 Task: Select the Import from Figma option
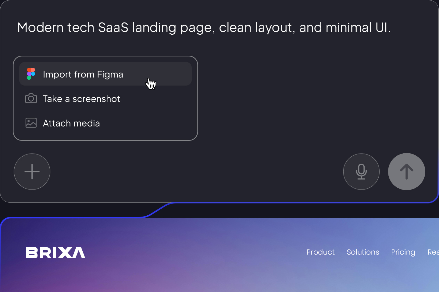[83, 74]
